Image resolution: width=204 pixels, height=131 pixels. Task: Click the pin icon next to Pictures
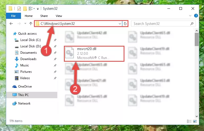[x=55, y=72]
